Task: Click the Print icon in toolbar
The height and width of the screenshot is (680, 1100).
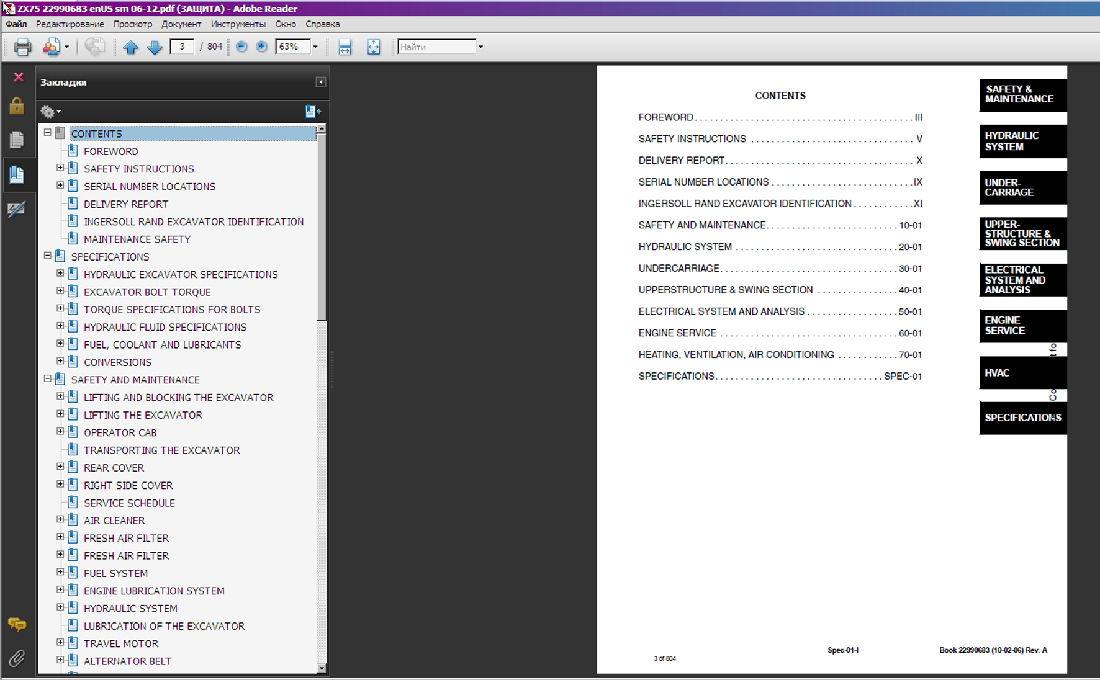Action: tap(23, 47)
